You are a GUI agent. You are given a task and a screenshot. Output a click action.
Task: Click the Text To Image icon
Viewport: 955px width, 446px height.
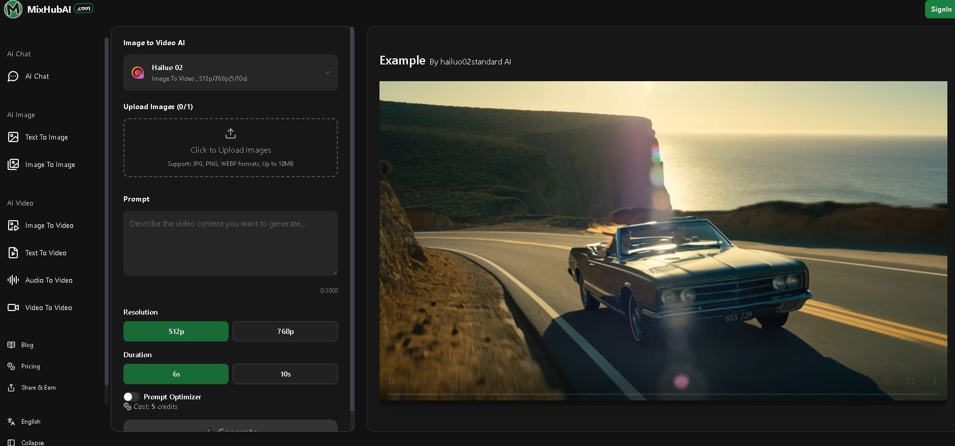[x=13, y=137]
